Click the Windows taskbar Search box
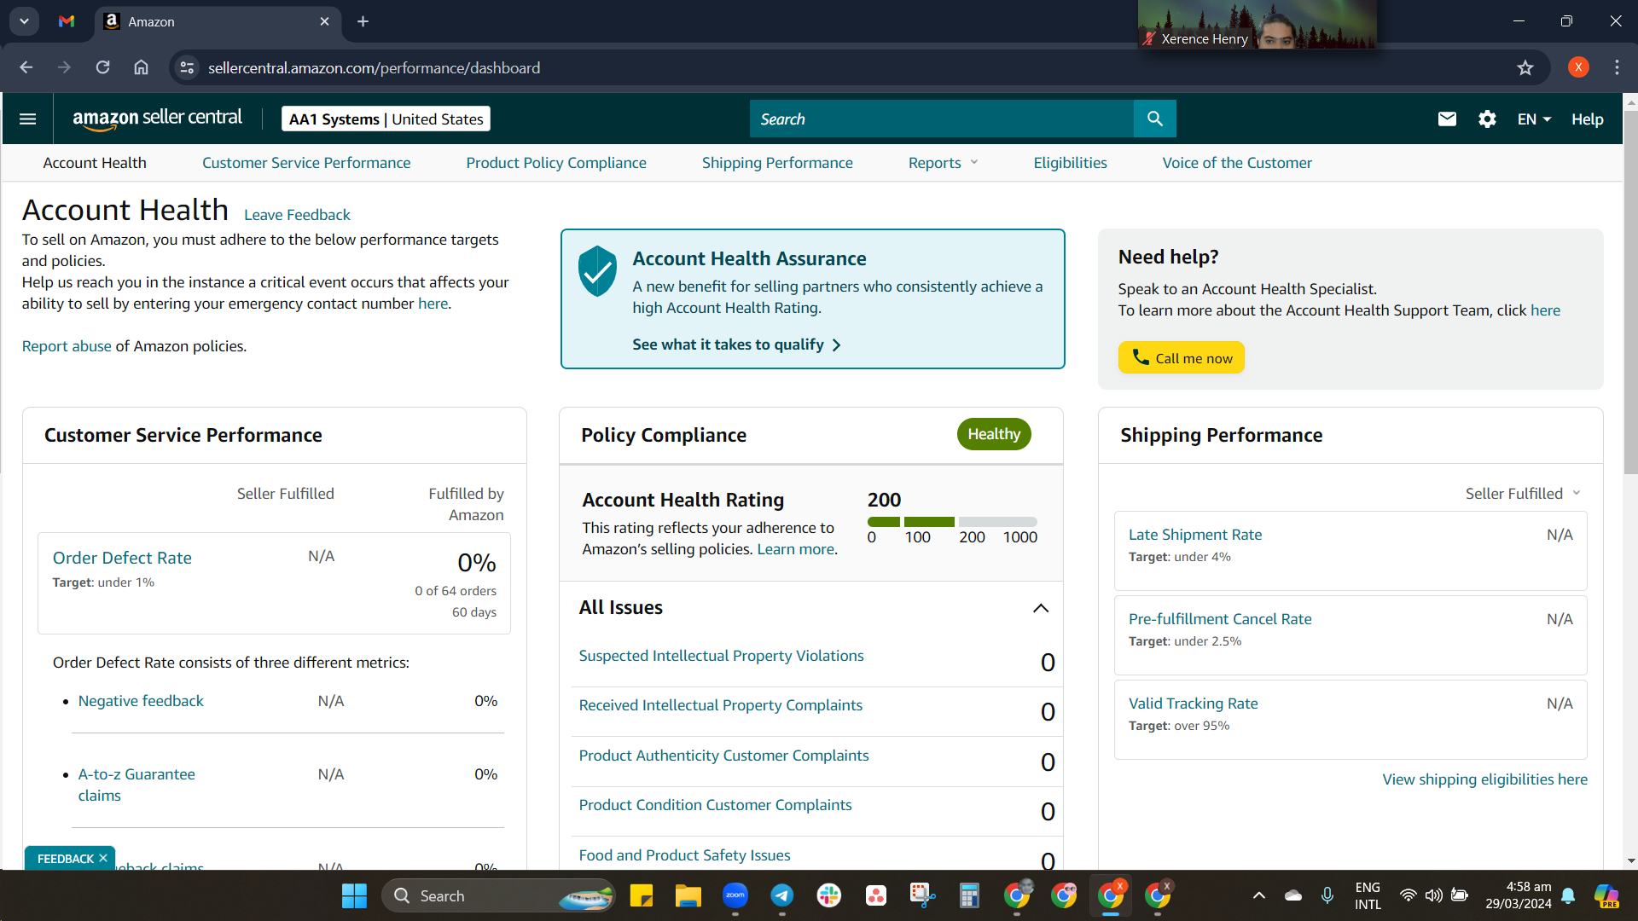 (x=499, y=895)
